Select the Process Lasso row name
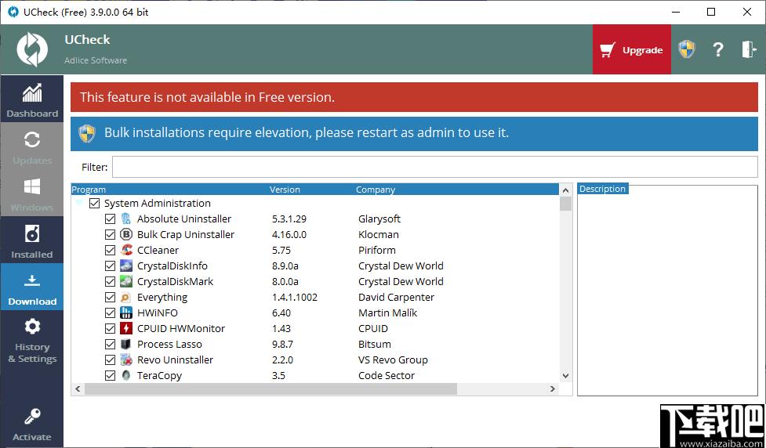 pos(169,344)
